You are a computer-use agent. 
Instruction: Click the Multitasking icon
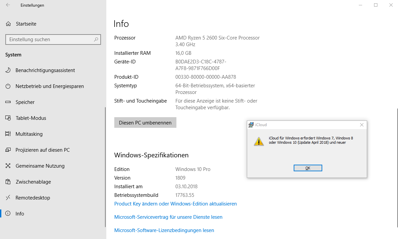coord(8,134)
